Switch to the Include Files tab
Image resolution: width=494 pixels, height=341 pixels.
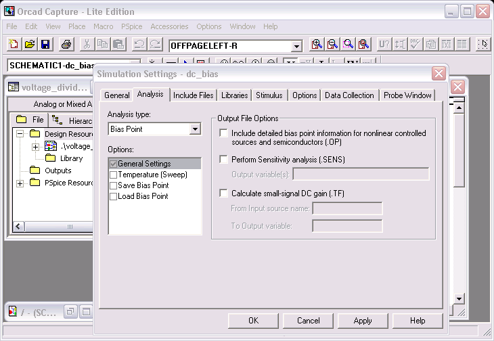click(x=193, y=95)
